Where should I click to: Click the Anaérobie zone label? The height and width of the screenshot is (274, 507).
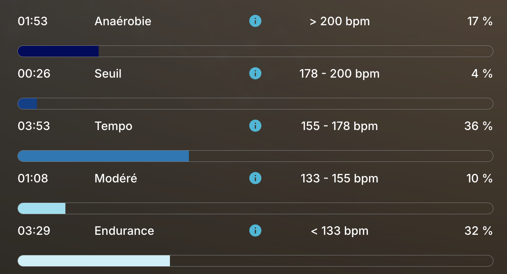123,21
